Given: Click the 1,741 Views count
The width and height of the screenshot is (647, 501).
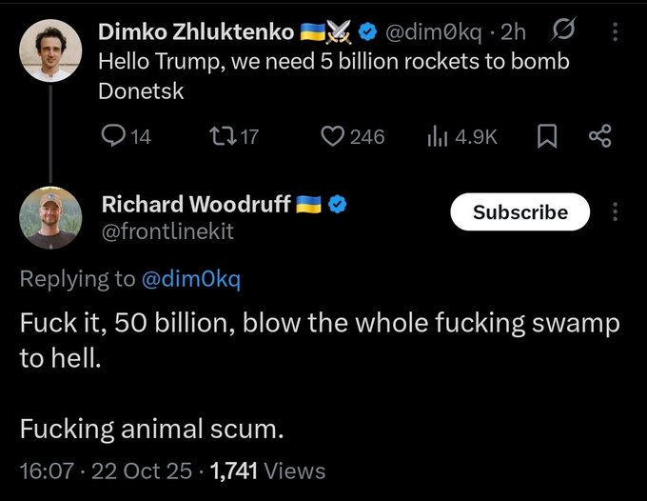Looking at the screenshot, I should pos(268,470).
